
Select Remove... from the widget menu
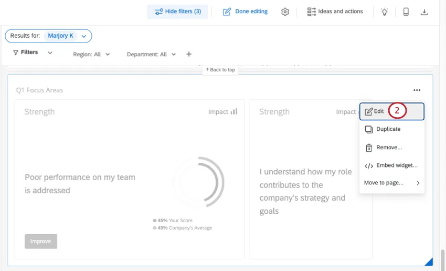point(389,148)
